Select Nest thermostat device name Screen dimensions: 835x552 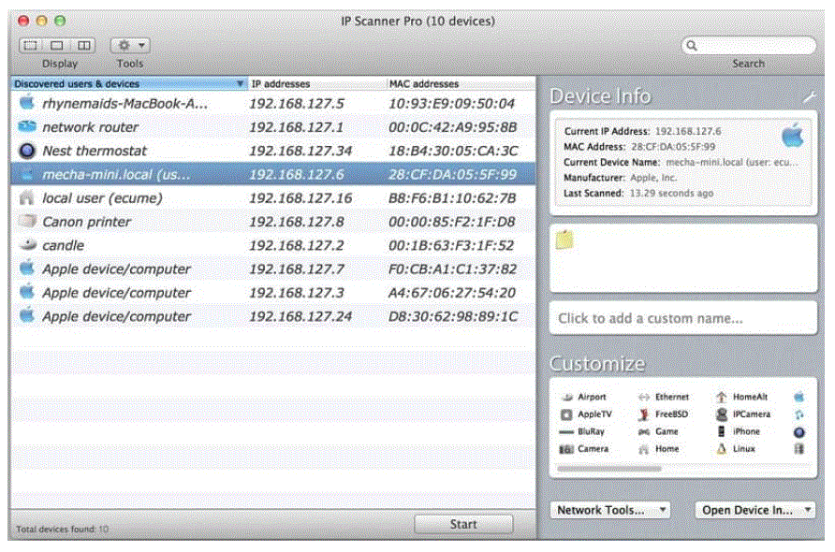(x=95, y=151)
